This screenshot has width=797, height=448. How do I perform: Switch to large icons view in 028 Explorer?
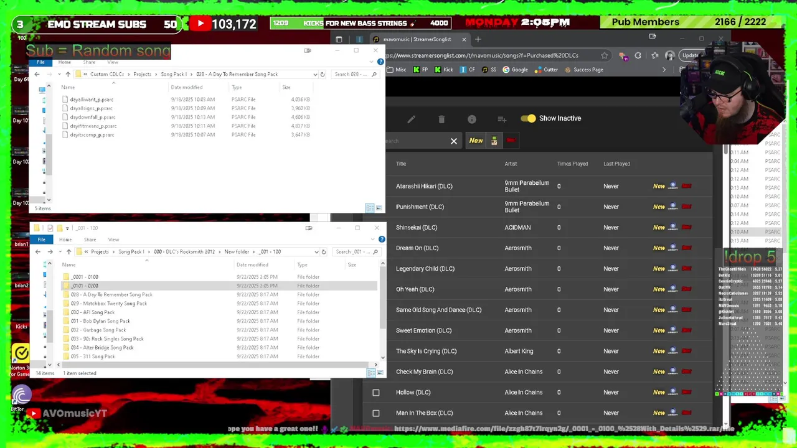pyautogui.click(x=379, y=208)
